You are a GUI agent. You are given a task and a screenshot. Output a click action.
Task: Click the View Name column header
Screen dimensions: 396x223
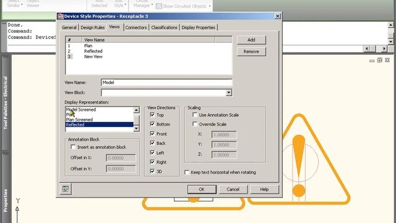tap(148, 40)
